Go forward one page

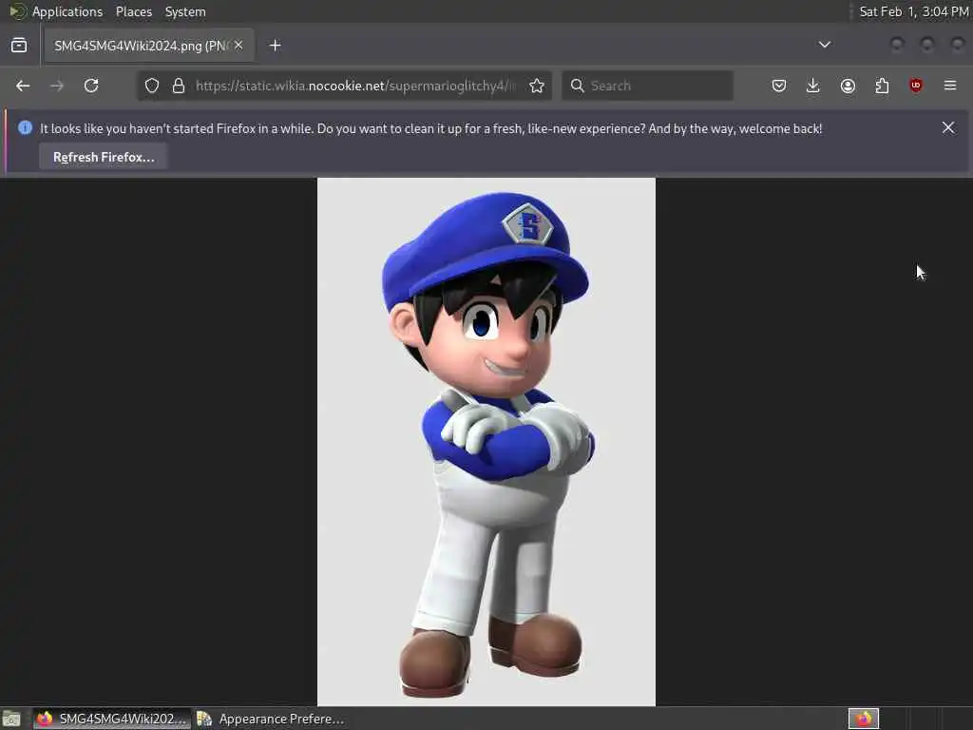point(57,86)
